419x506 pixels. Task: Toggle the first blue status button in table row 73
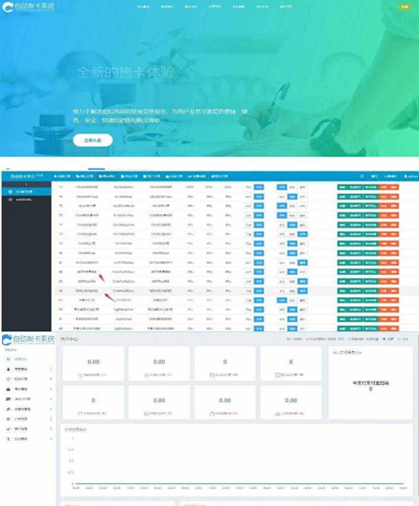coord(258,187)
